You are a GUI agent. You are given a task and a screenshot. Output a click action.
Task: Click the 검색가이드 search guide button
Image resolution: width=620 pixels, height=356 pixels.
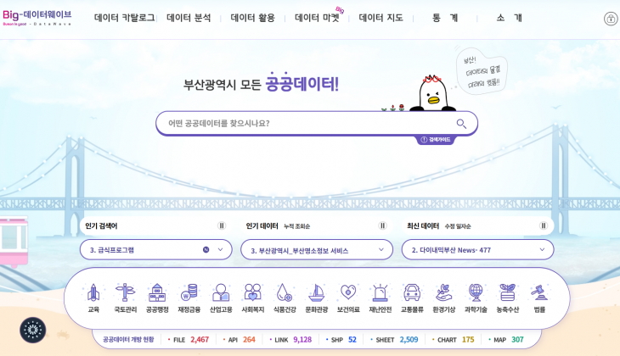(x=436, y=139)
